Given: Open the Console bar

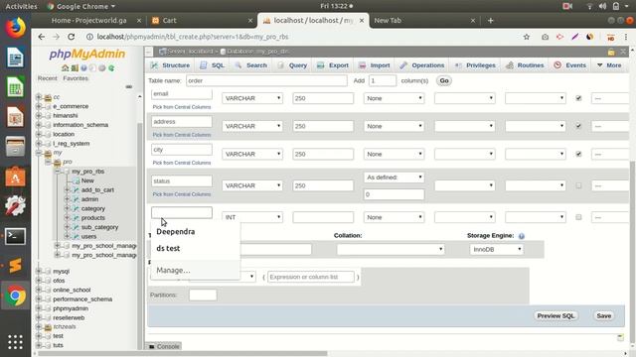Looking at the screenshot, I should click(x=164, y=346).
